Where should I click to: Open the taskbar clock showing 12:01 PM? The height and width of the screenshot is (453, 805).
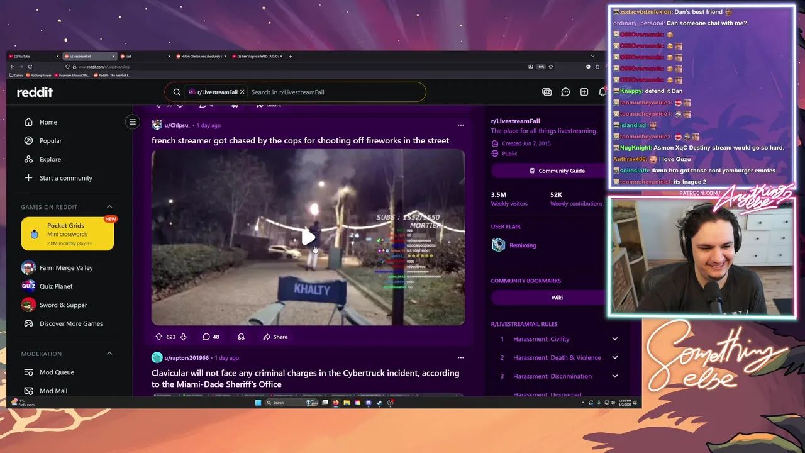coord(626,403)
